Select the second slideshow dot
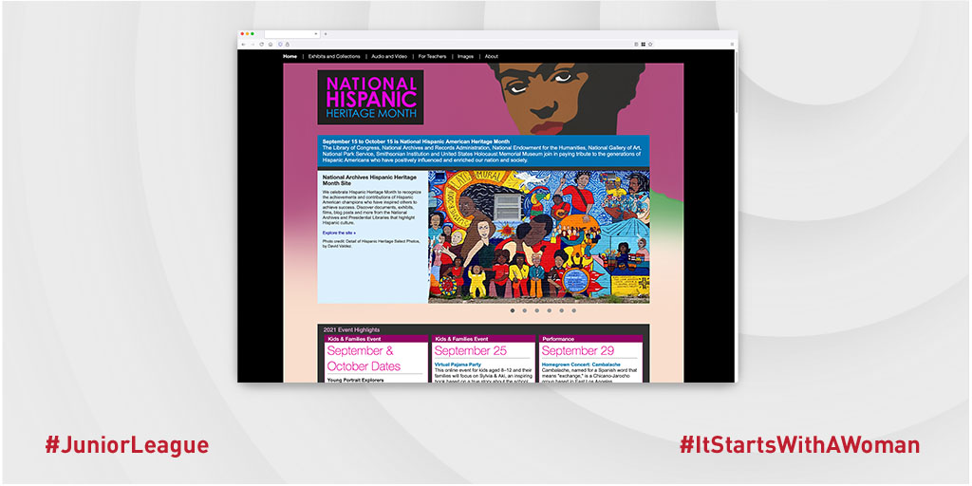 (x=524, y=310)
